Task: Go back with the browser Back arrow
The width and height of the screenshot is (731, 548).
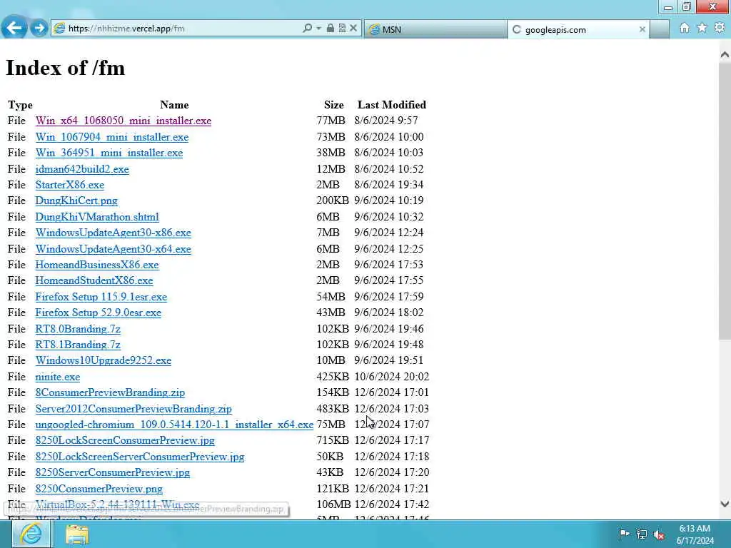Action: pyautogui.click(x=14, y=28)
